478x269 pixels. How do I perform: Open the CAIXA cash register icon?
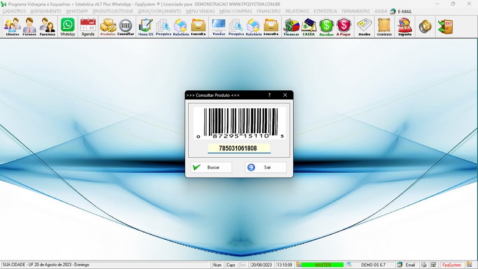point(308,27)
